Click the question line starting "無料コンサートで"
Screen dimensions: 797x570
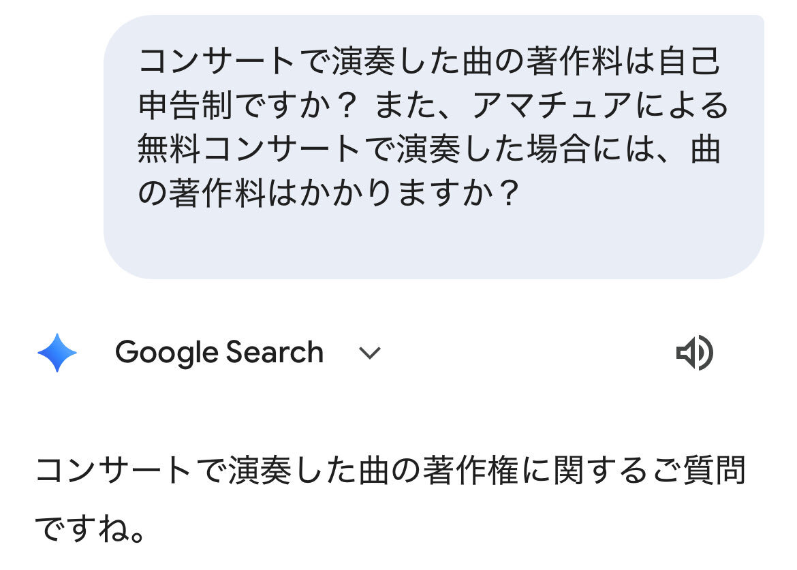coord(429,150)
